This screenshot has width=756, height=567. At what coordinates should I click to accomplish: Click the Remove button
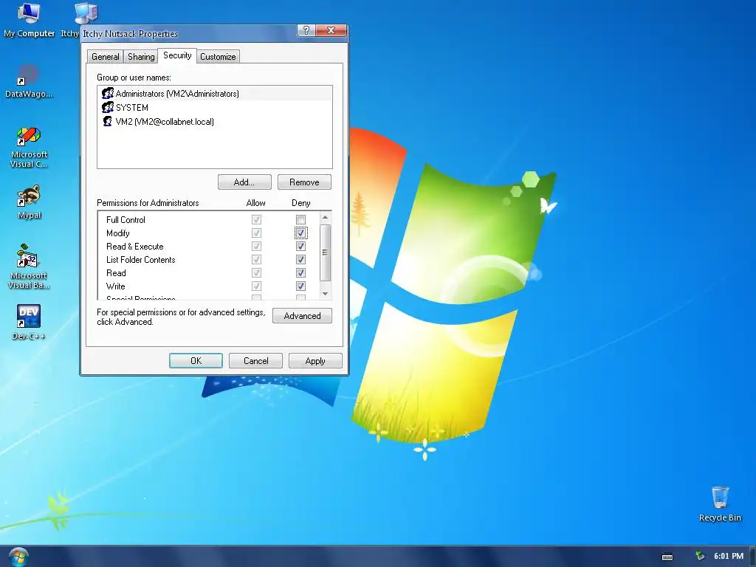pyautogui.click(x=304, y=182)
